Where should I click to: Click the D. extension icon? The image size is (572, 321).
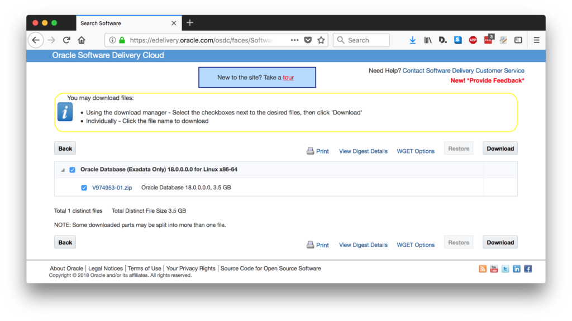(442, 40)
